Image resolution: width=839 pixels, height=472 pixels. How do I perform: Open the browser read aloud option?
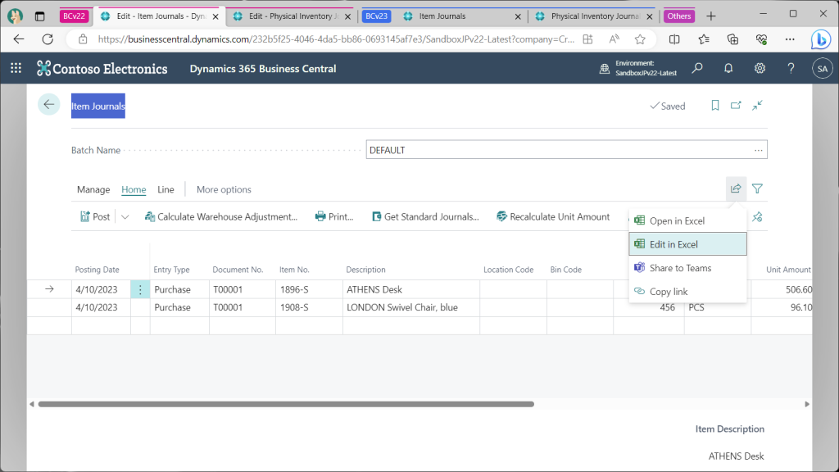pos(614,39)
